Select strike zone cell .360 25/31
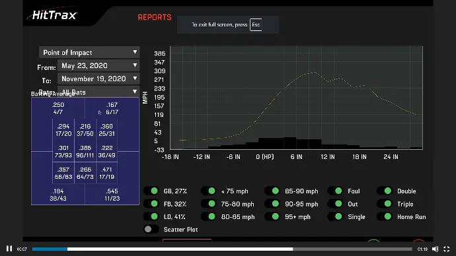Viewport: 456px width, 256px height. point(106,130)
